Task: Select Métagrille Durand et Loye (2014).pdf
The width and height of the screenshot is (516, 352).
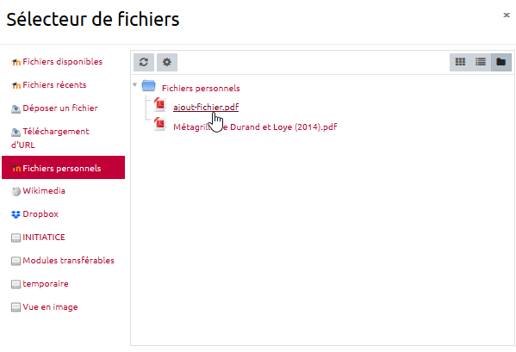Action: click(x=255, y=127)
